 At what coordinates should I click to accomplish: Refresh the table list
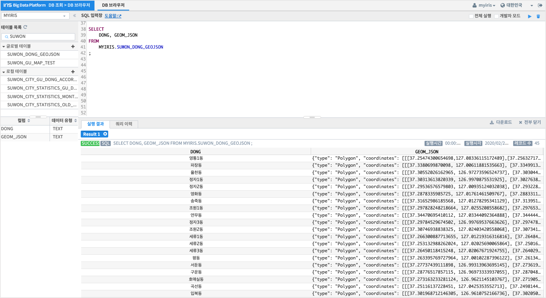tap(25, 27)
